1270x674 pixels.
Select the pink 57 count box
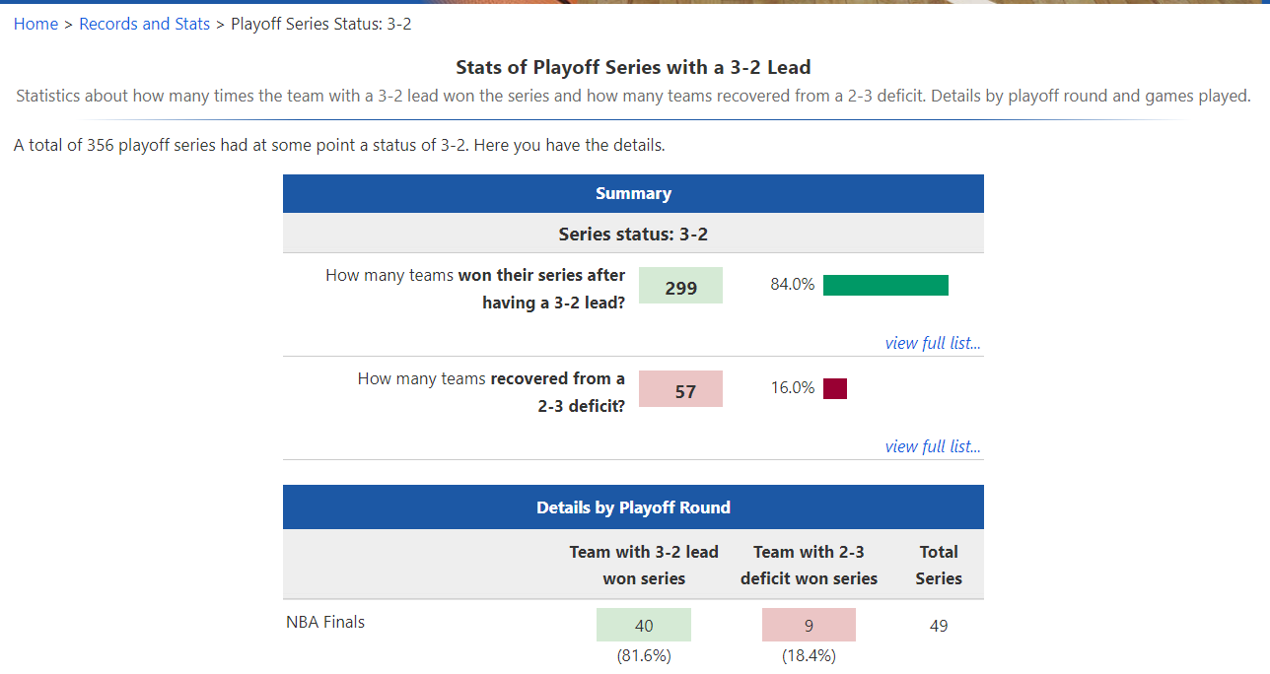(680, 391)
